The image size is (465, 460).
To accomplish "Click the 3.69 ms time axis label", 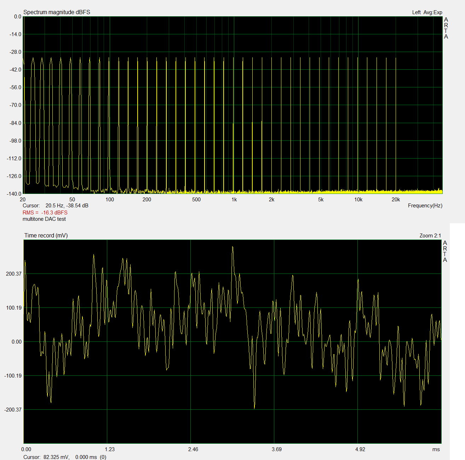I will (x=277, y=449).
